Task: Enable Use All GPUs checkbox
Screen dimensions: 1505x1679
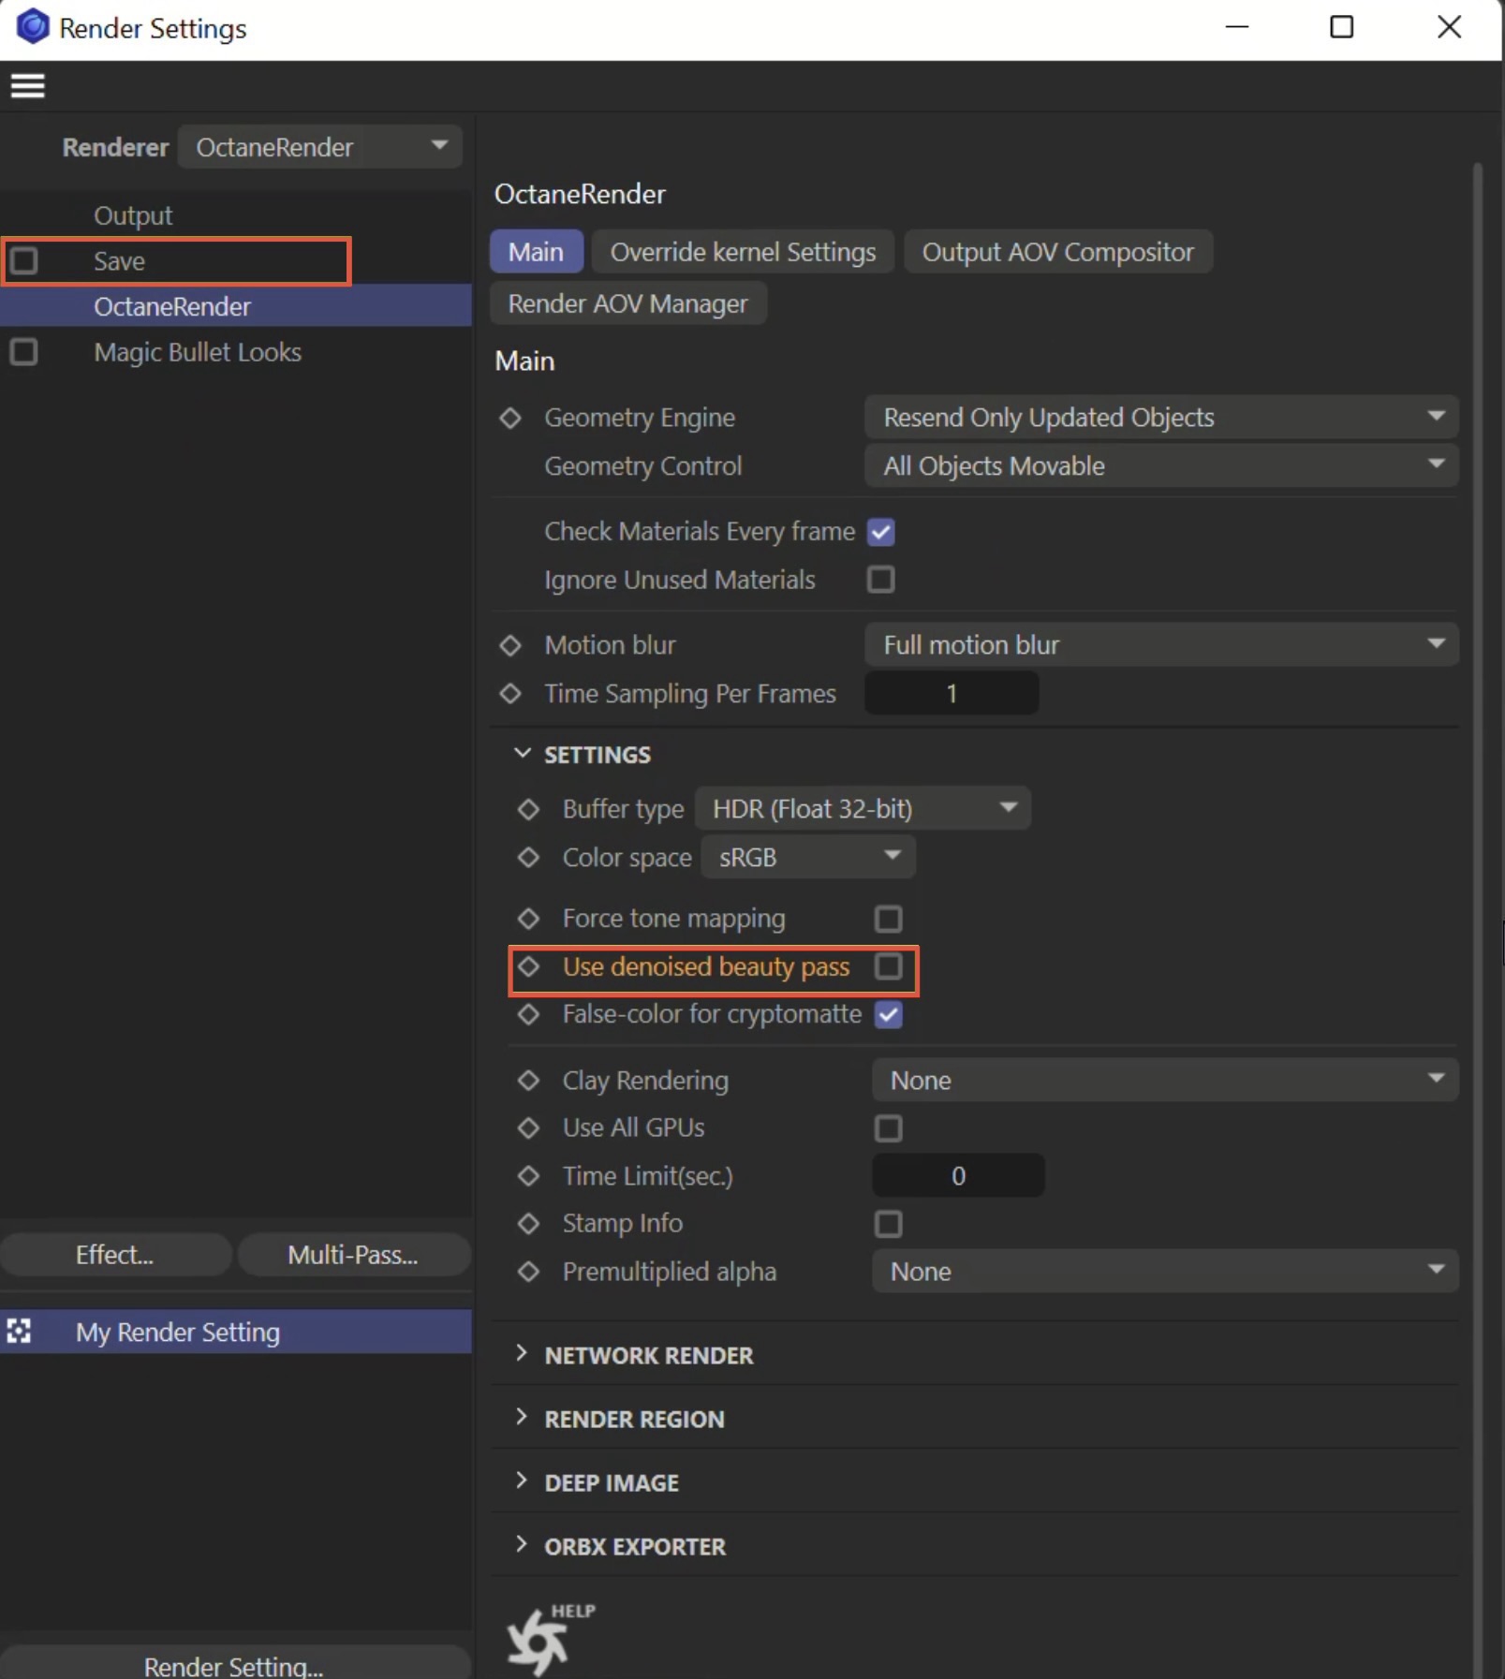Action: coord(889,1128)
